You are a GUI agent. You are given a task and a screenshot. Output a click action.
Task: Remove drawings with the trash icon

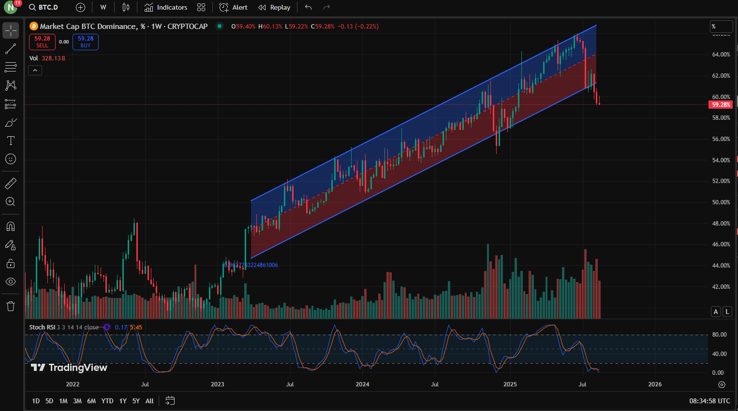point(11,306)
